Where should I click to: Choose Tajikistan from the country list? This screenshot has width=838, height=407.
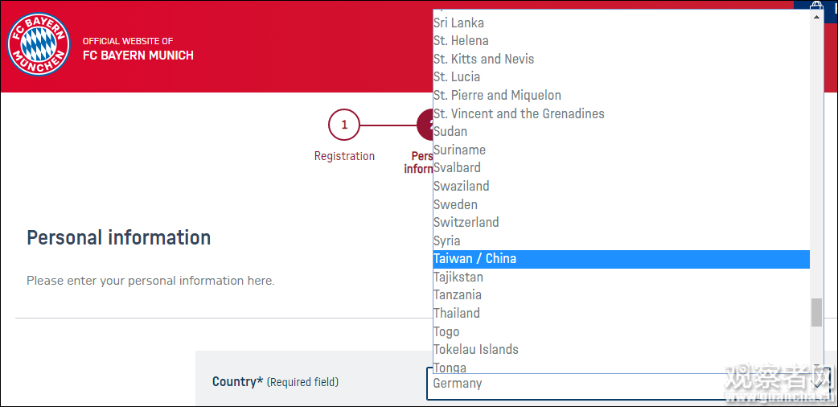pos(458,277)
